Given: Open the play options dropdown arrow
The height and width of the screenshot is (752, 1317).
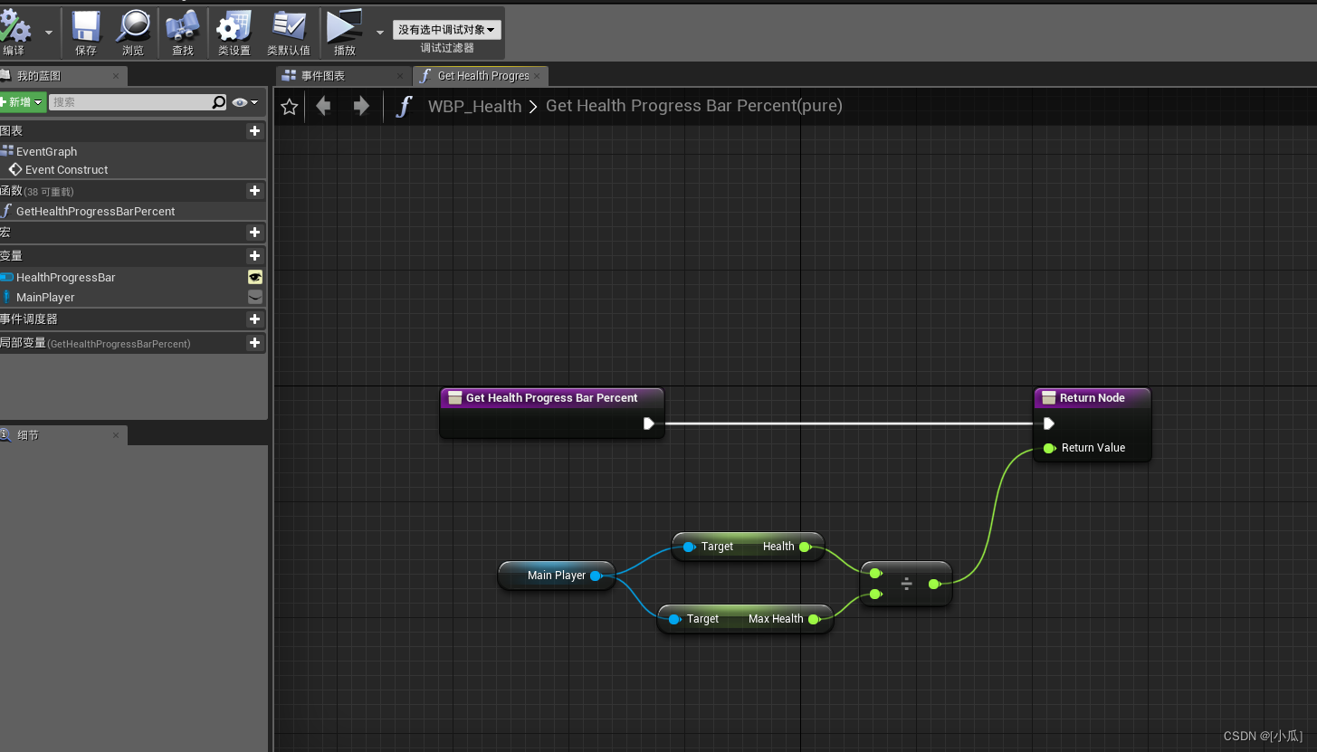Looking at the screenshot, I should [380, 32].
